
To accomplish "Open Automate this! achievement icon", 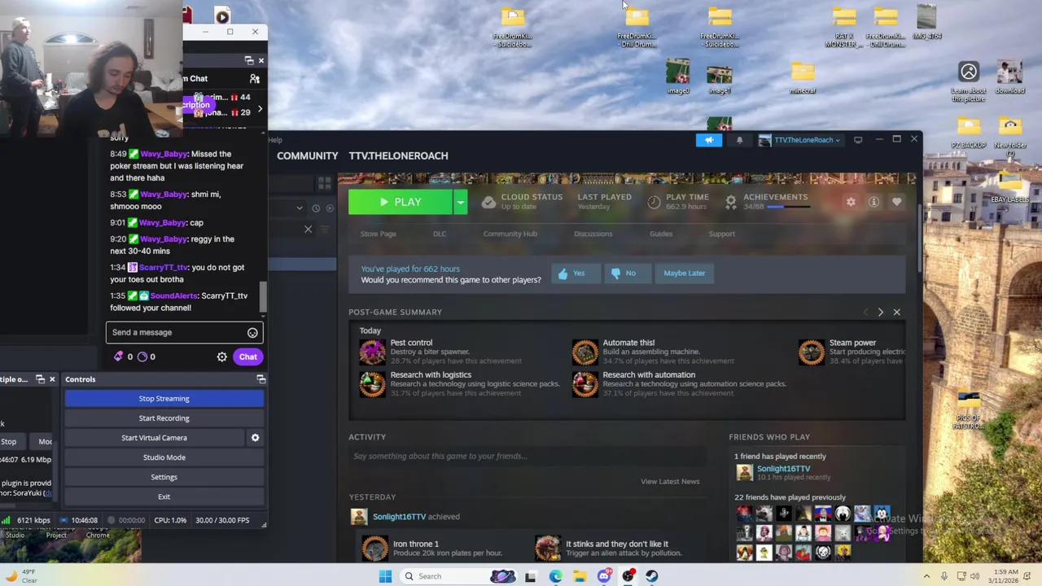I will 584,352.
